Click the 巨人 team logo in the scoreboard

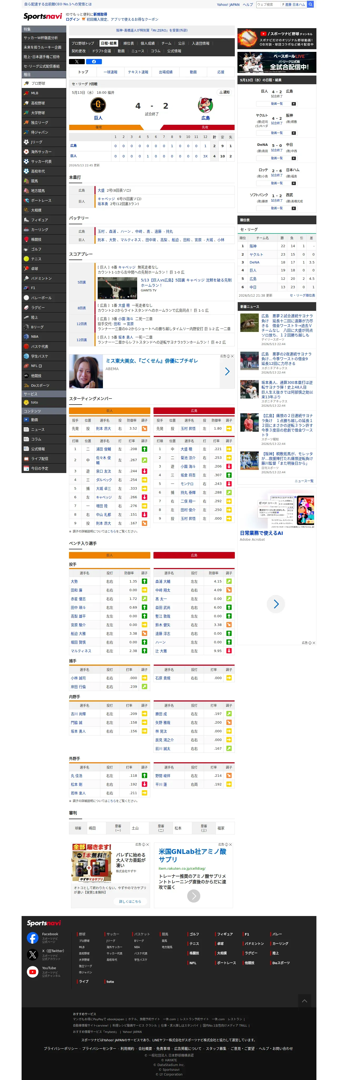point(98,105)
